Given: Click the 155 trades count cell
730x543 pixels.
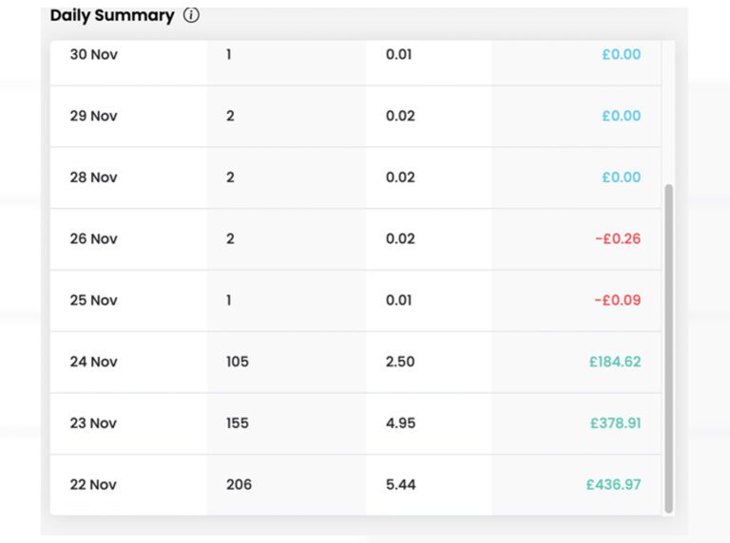Looking at the screenshot, I should (237, 423).
